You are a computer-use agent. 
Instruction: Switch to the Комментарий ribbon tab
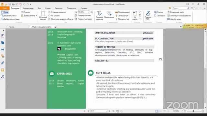(28, 8)
